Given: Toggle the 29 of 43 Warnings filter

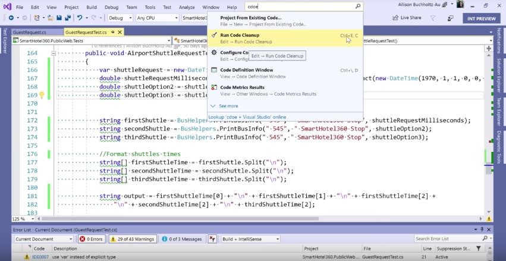Looking at the screenshot, I should [133, 239].
